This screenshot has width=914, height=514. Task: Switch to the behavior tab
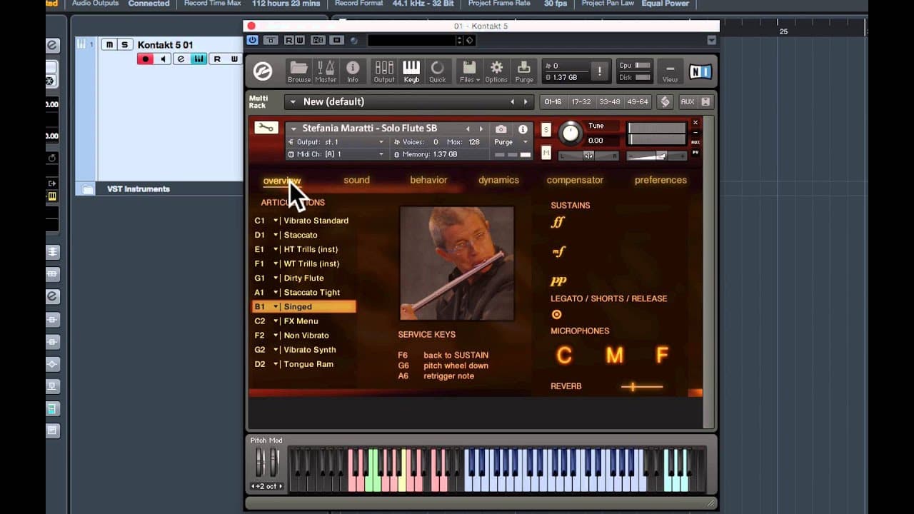tap(428, 180)
